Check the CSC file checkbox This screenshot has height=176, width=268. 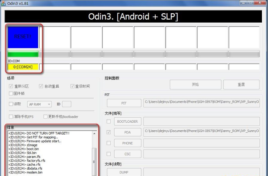tap(108, 154)
